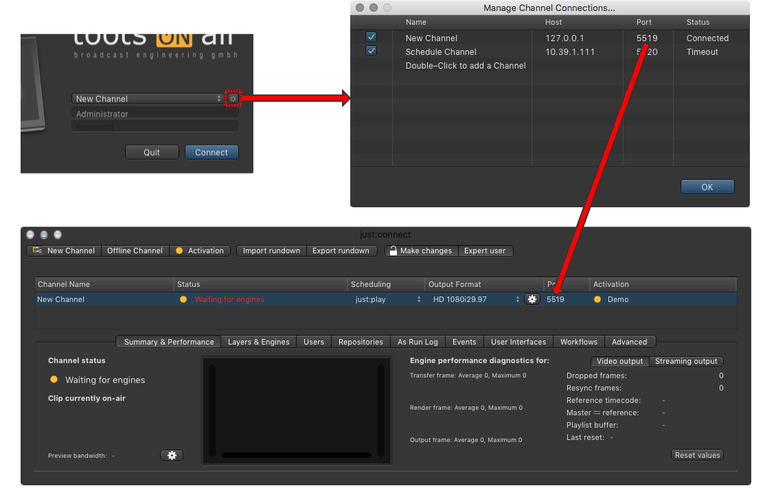Click host 10.39.1.111 cell
Image resolution: width=765 pixels, height=499 pixels.
(x=570, y=51)
